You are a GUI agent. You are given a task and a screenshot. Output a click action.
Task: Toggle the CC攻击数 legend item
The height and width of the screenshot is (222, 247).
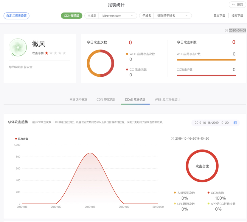tap(217, 193)
